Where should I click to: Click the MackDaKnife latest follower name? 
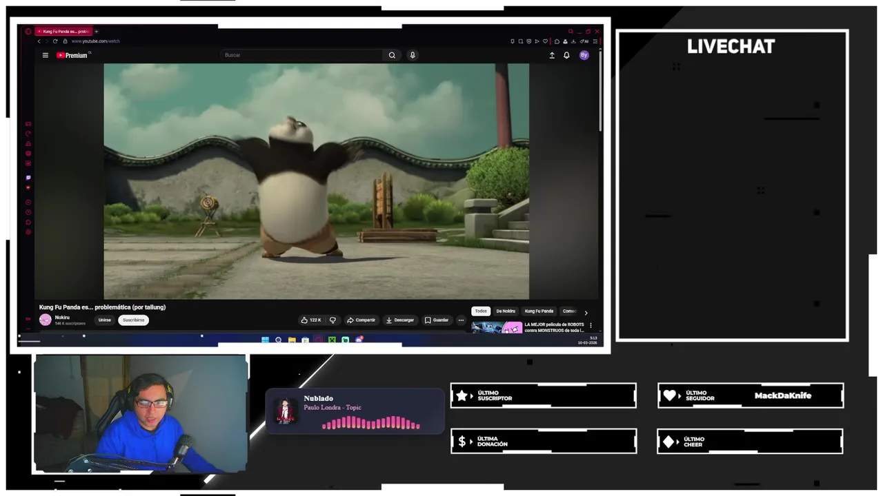coord(783,396)
